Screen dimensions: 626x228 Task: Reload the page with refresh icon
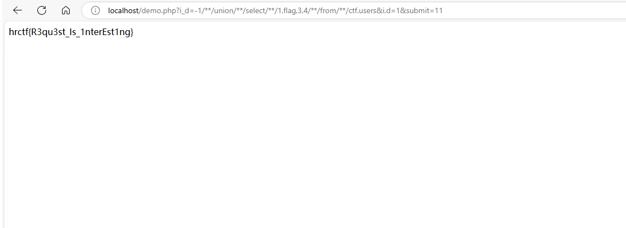(42, 10)
